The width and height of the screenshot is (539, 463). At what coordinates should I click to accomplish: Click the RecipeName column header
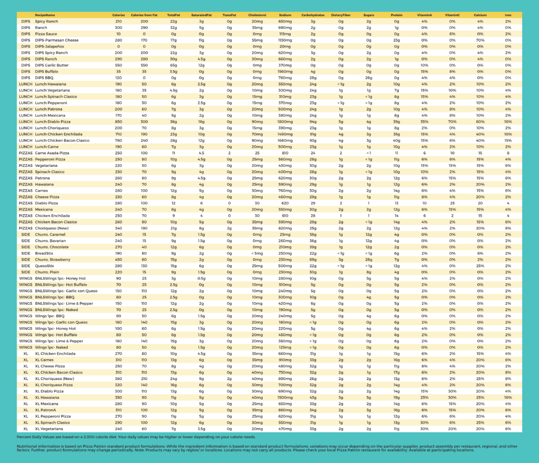45,15
